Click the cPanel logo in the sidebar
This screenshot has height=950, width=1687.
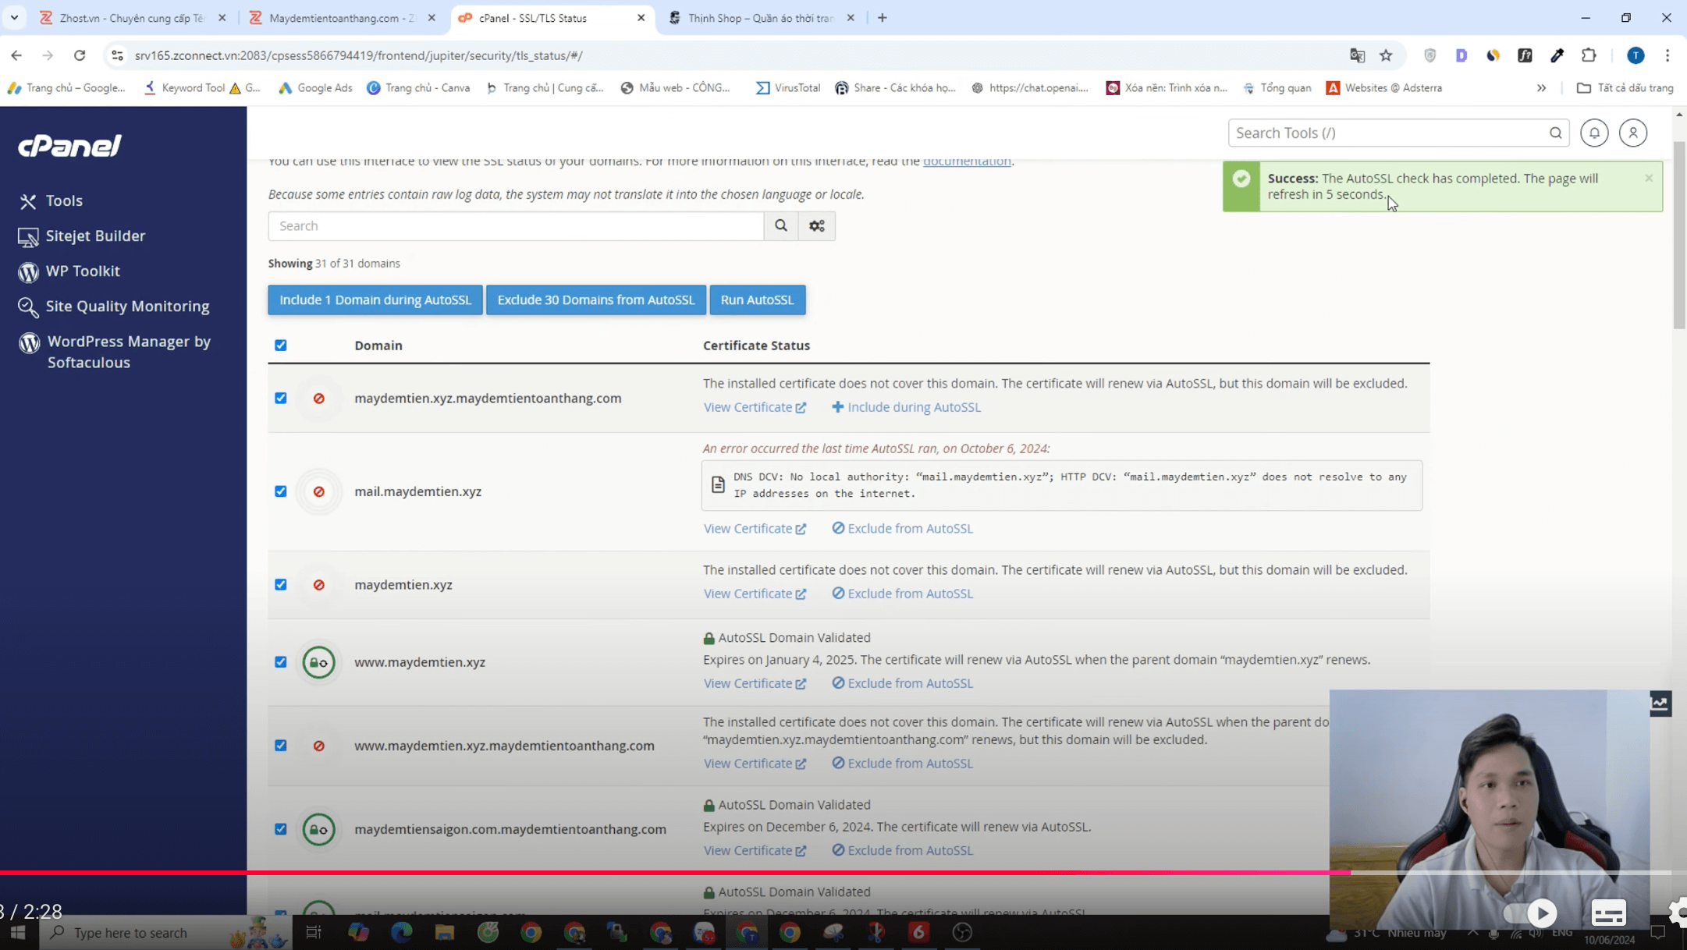(x=69, y=145)
